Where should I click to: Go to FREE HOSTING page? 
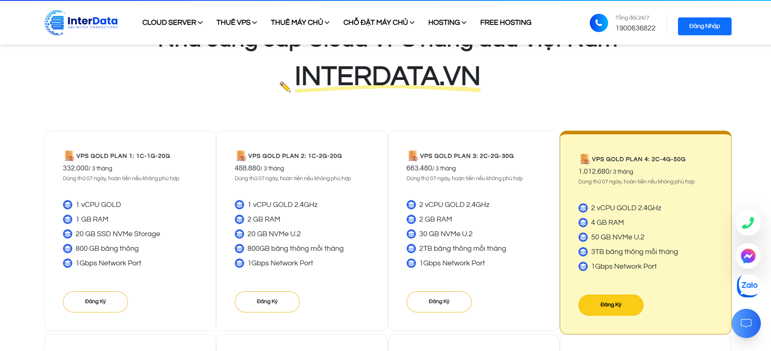coord(505,22)
